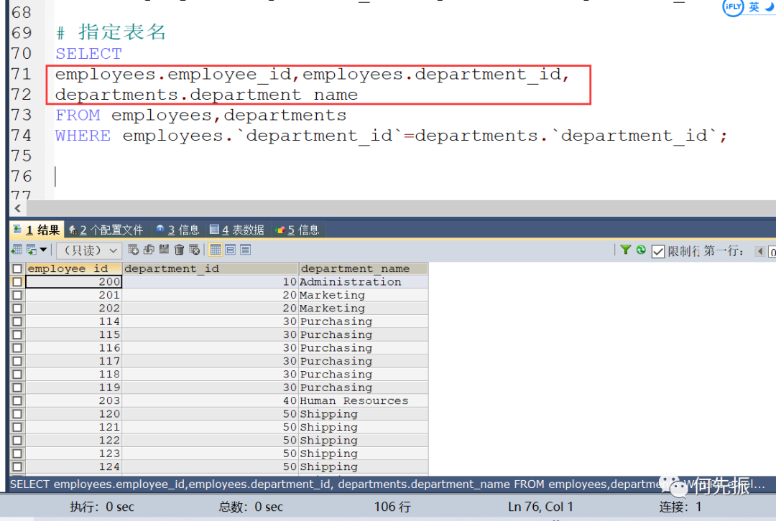Select the Purchasing cell for employee 116
Screen dimensions: 776x521
pyautogui.click(x=364, y=348)
